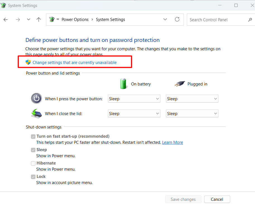Select Power Options in the breadcrumb

coord(75,19)
